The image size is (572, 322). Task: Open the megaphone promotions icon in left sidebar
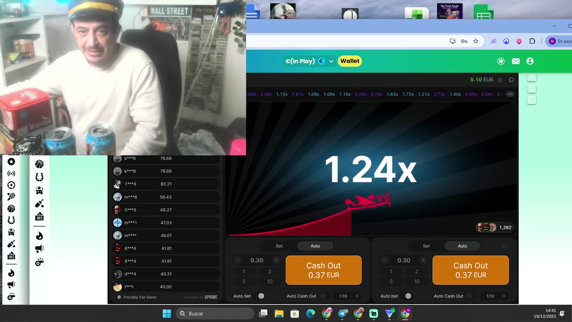(11, 284)
